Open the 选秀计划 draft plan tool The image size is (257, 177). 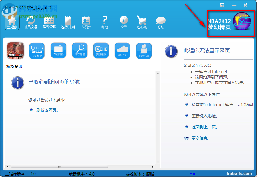[x=68, y=22]
